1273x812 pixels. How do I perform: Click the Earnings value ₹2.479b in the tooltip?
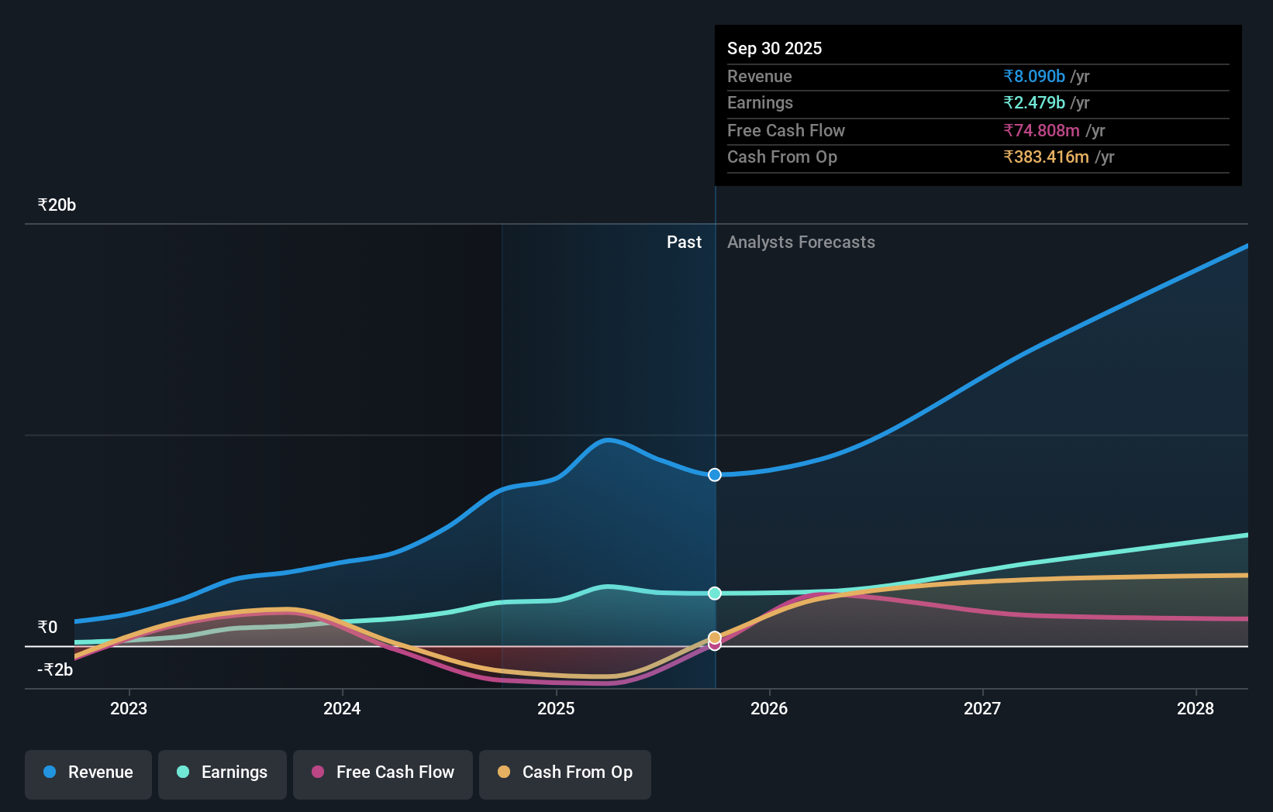(x=1034, y=102)
